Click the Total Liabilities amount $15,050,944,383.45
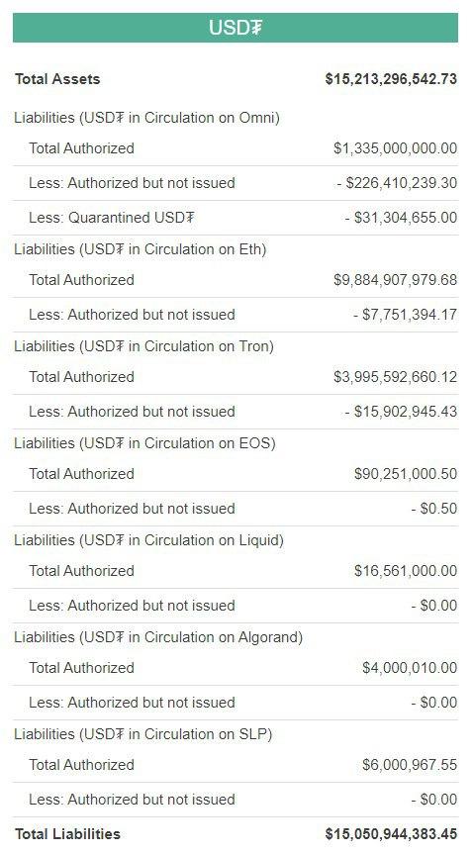 (x=391, y=834)
